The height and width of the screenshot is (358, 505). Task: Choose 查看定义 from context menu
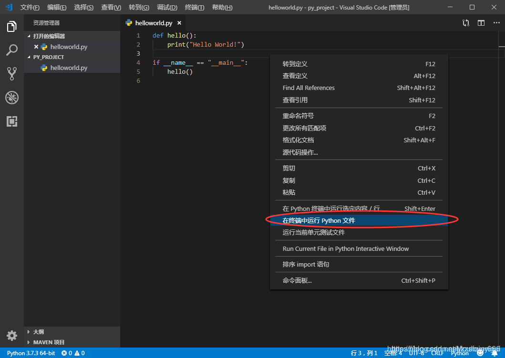pyautogui.click(x=359, y=76)
